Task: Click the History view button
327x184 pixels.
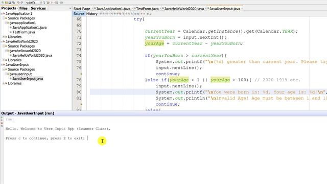Action: click(92, 14)
